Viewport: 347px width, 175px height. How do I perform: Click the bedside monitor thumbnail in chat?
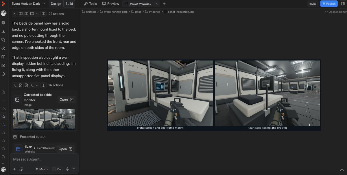click(x=44, y=119)
